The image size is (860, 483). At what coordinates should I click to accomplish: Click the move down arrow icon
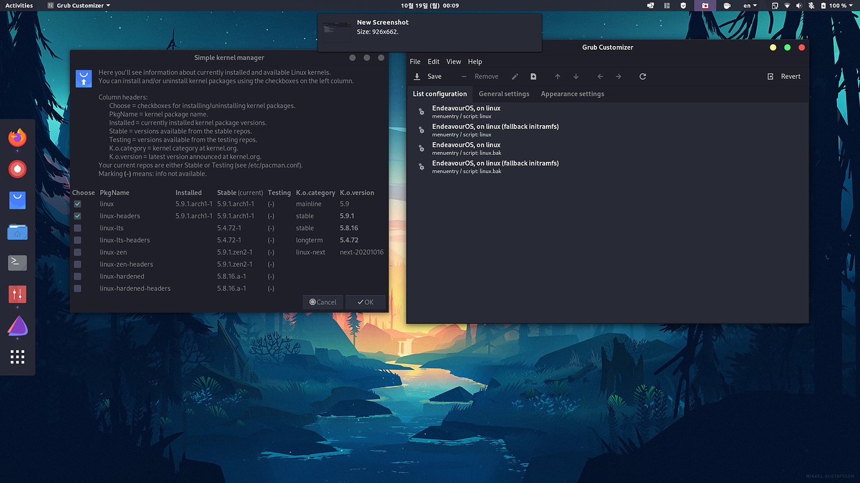point(576,77)
